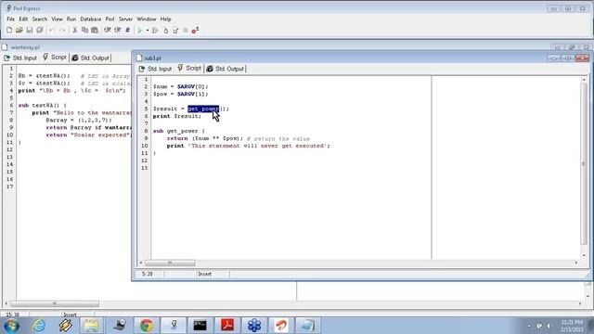This screenshot has height=334, width=594.
Task: Select the Script tab in sub3.pl
Action: pyautogui.click(x=189, y=68)
